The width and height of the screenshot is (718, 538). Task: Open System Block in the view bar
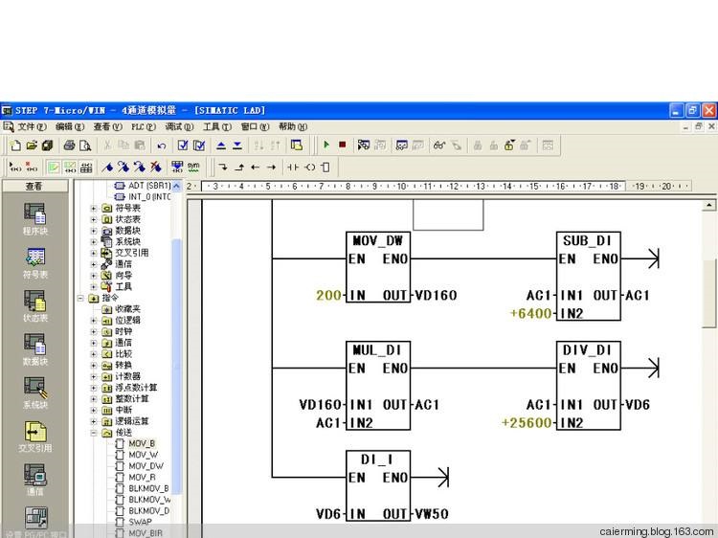point(34,392)
